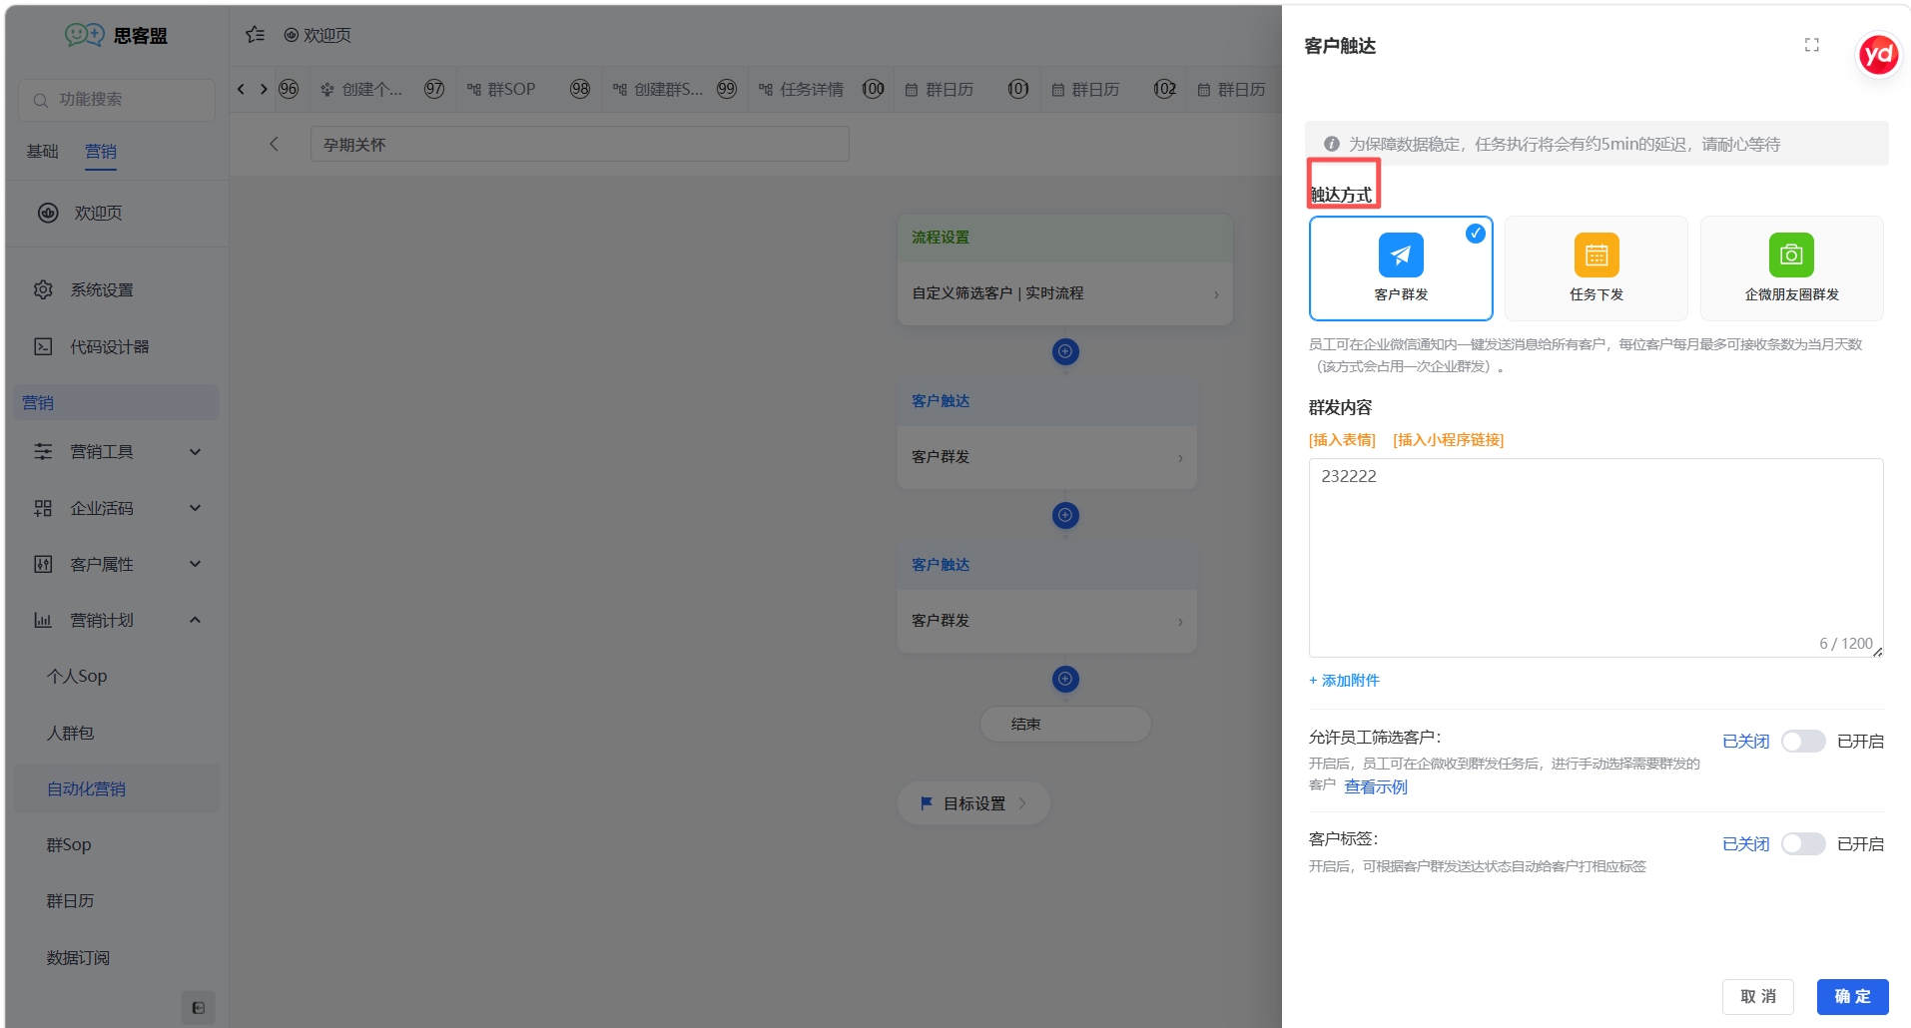Toggle the 允许员工筛选客户 switch

[x=1803, y=741]
